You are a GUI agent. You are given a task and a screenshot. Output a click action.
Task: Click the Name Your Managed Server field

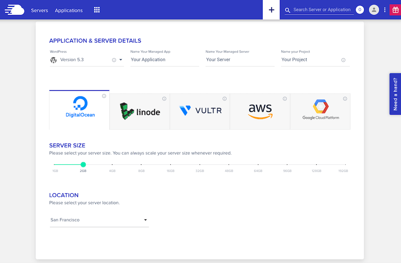pyautogui.click(x=240, y=60)
